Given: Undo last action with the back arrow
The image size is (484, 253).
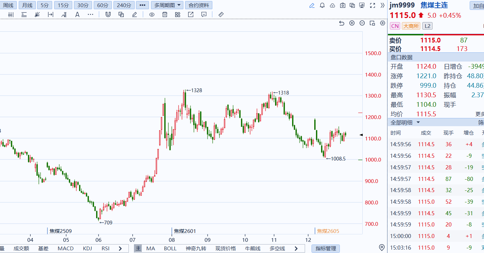Looking at the screenshot, I should click(x=342, y=23).
